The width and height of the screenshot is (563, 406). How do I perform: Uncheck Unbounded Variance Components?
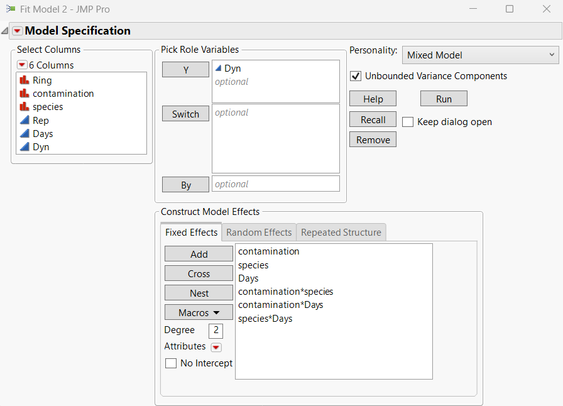356,76
